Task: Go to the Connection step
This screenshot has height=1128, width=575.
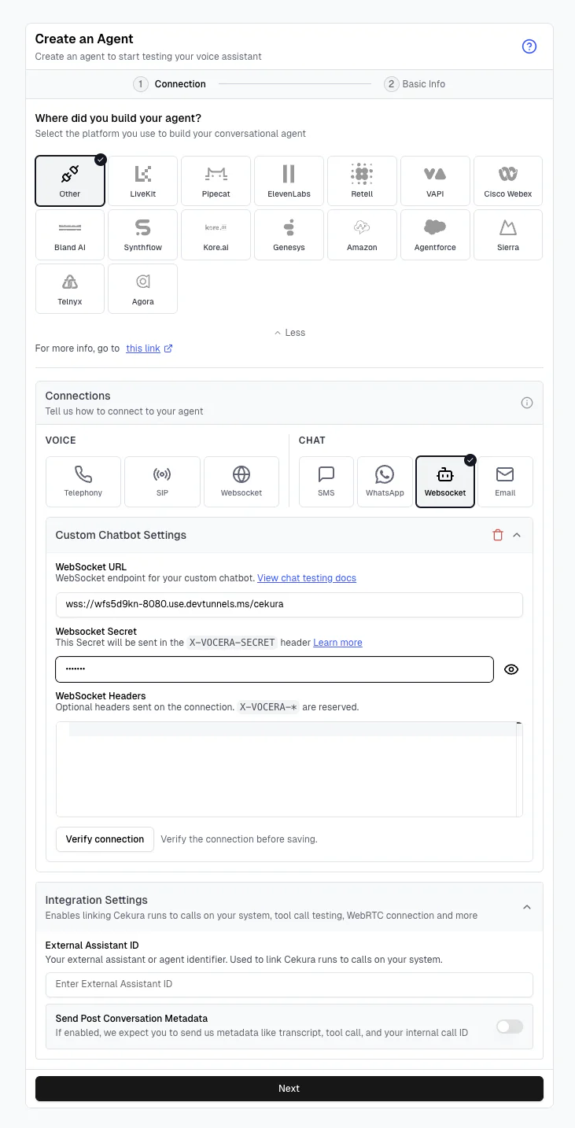Action: pos(169,84)
